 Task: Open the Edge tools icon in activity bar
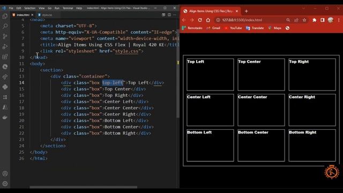(5, 66)
